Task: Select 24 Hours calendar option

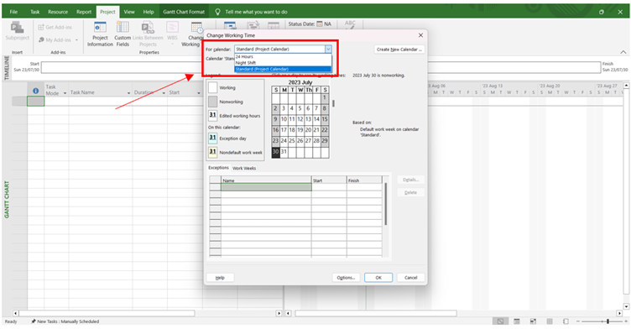Action: point(283,57)
